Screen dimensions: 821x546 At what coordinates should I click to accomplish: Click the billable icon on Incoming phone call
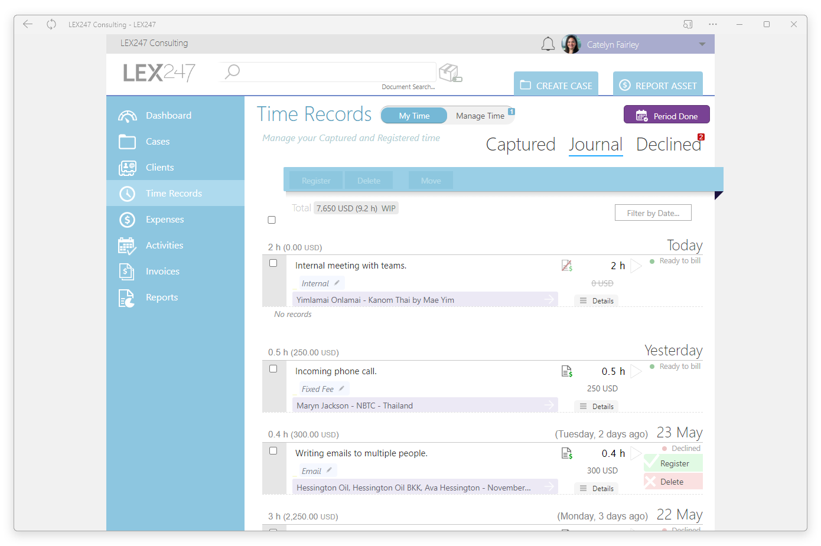pyautogui.click(x=567, y=371)
